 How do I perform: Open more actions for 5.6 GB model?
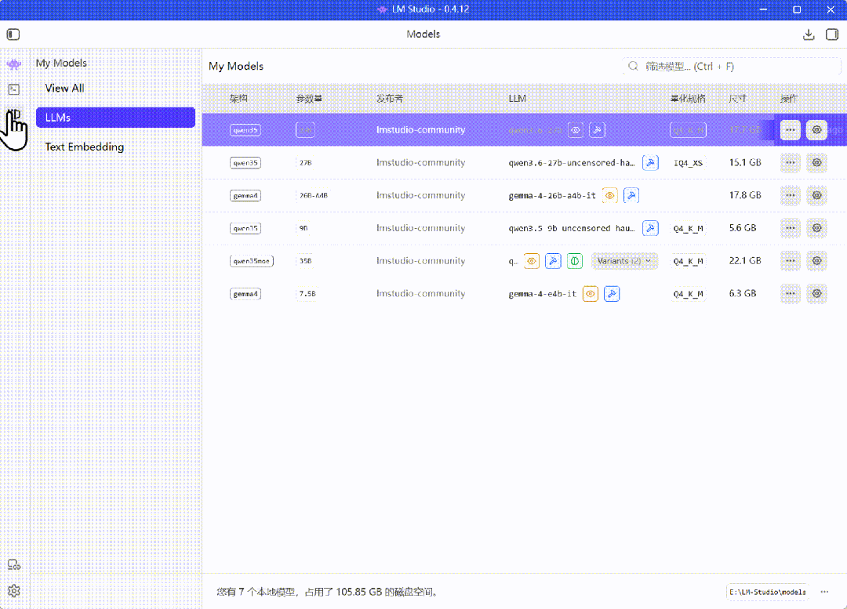pos(791,228)
